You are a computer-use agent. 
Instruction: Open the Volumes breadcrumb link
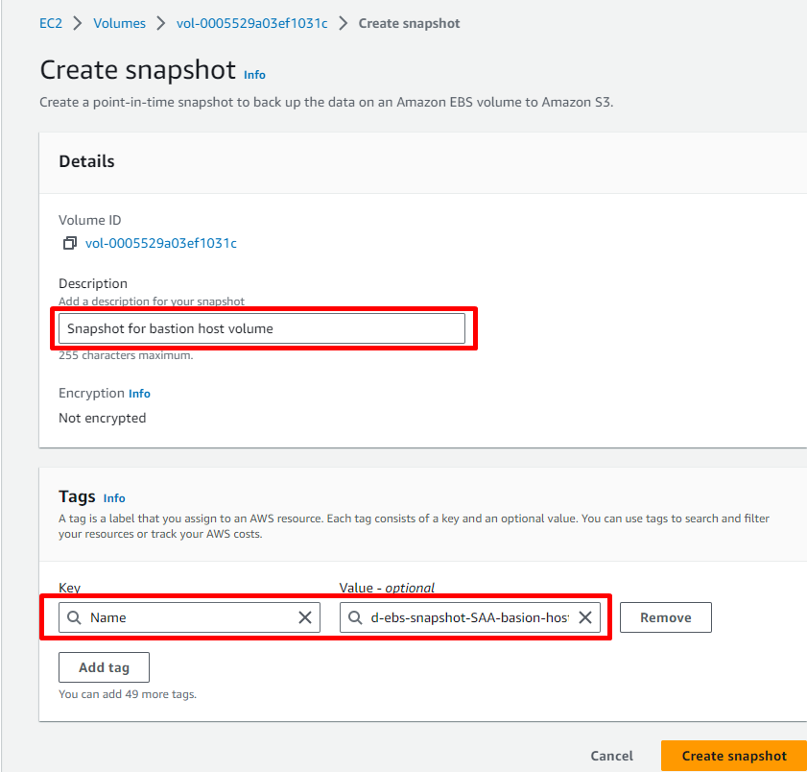[x=119, y=23]
